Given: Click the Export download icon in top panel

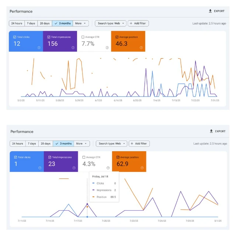Looking at the screenshot, I should [x=210, y=11].
